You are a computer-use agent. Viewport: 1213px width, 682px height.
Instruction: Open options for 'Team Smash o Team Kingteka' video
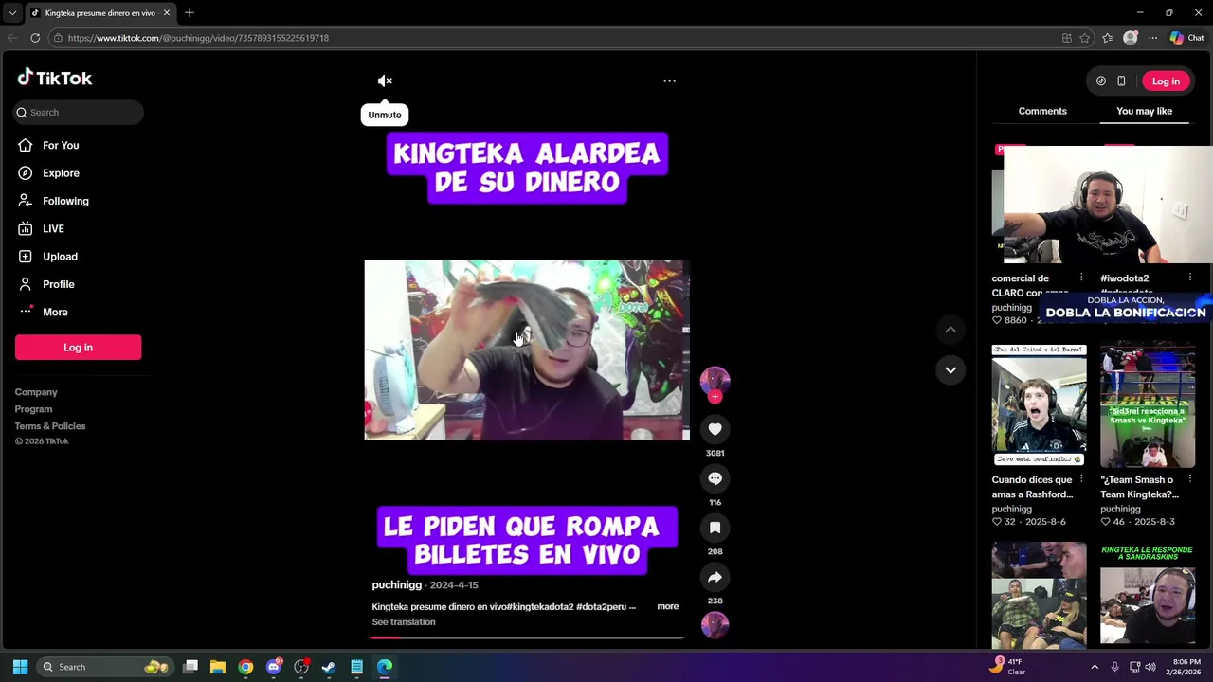tap(1190, 479)
